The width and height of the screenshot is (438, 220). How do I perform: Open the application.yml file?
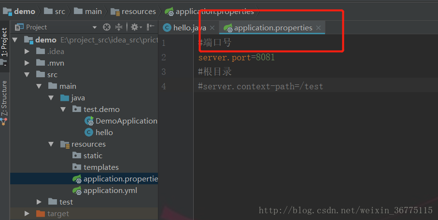pyautogui.click(x=105, y=191)
